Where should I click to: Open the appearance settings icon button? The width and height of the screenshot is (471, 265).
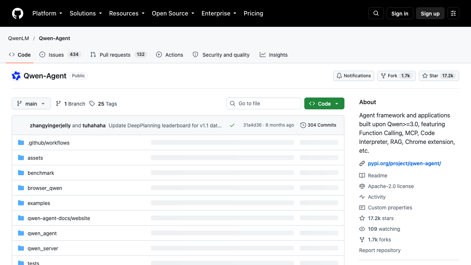point(453,13)
